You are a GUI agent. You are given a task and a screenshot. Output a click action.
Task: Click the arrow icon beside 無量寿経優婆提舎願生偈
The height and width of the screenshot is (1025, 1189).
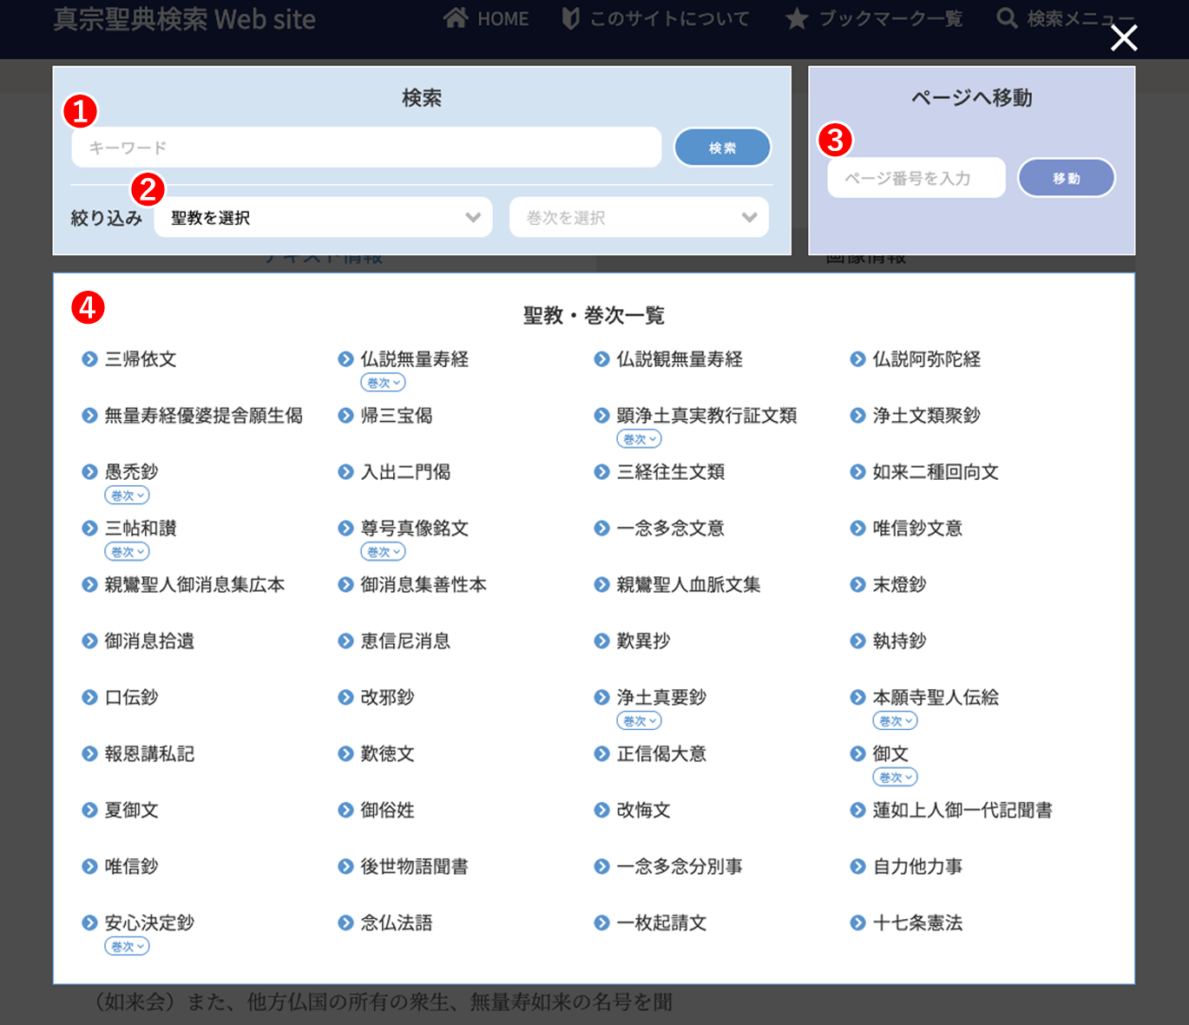tap(89, 416)
